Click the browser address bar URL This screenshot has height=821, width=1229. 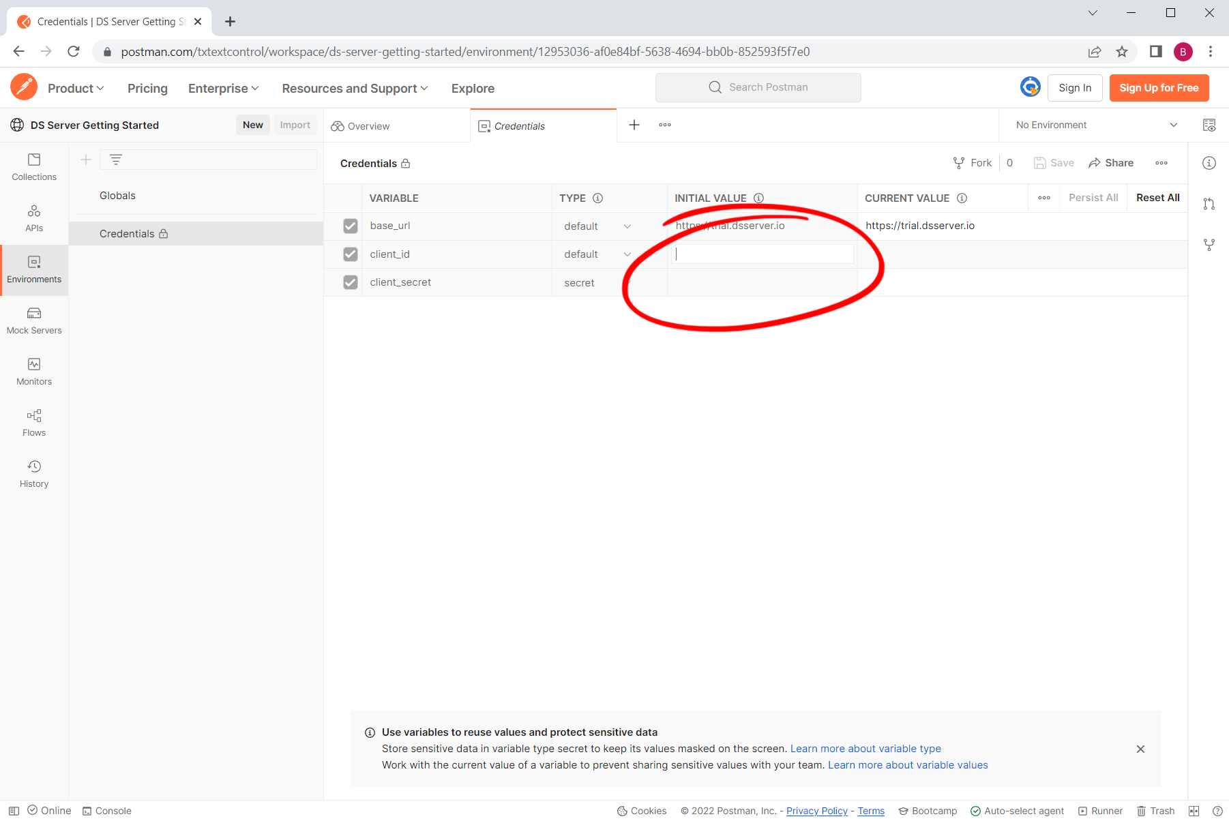pos(465,52)
